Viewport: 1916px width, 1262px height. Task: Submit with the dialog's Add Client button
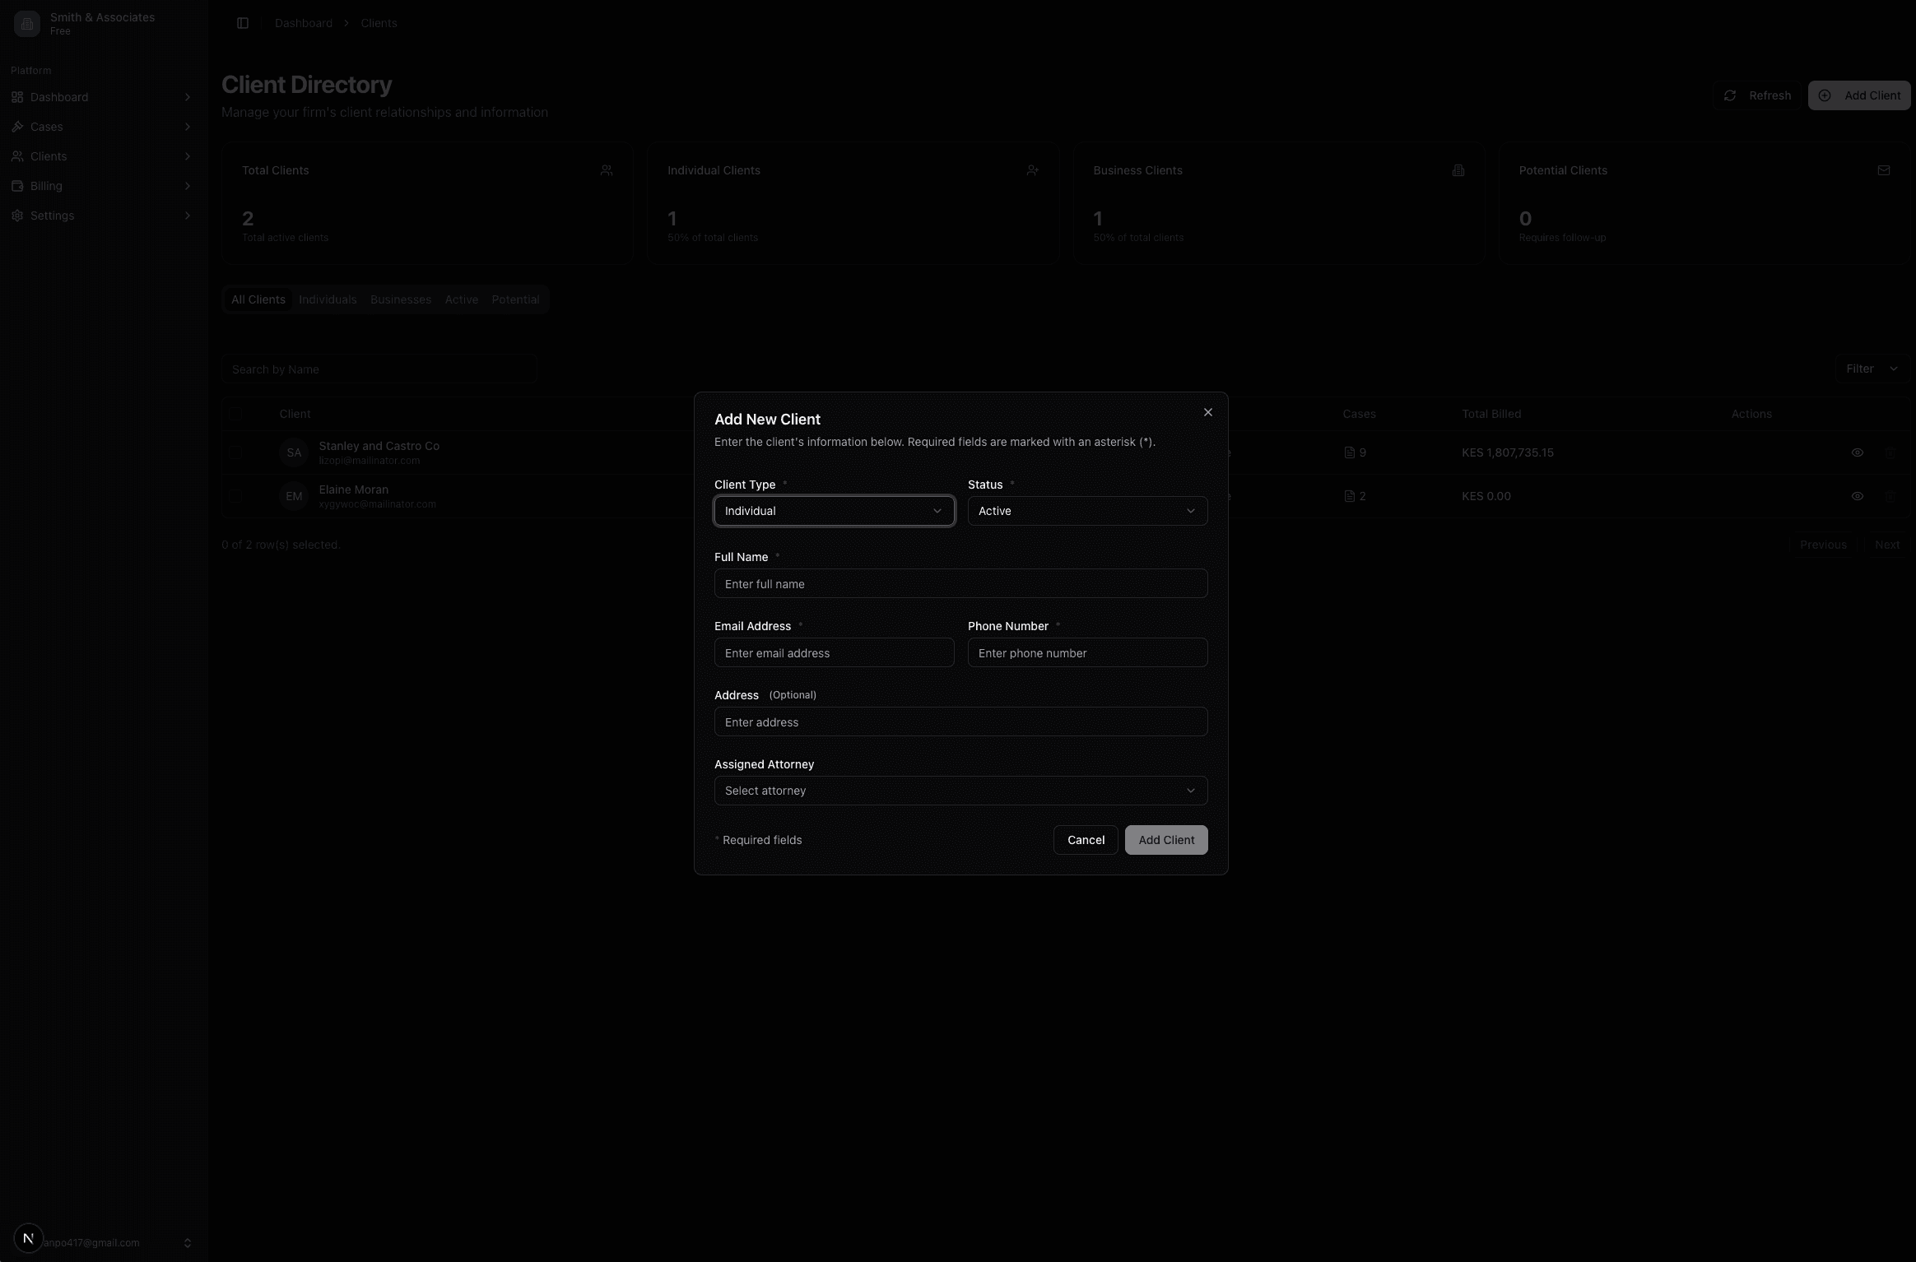[x=1166, y=840]
